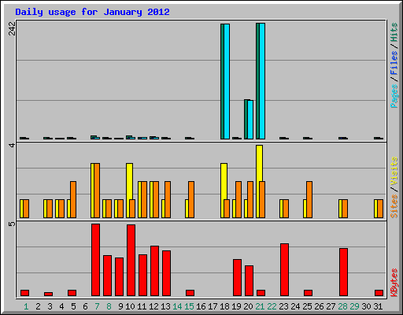The height and width of the screenshot is (315, 403).
Task: Click the 242 maximum value on the hits axis
Action: click(12, 28)
